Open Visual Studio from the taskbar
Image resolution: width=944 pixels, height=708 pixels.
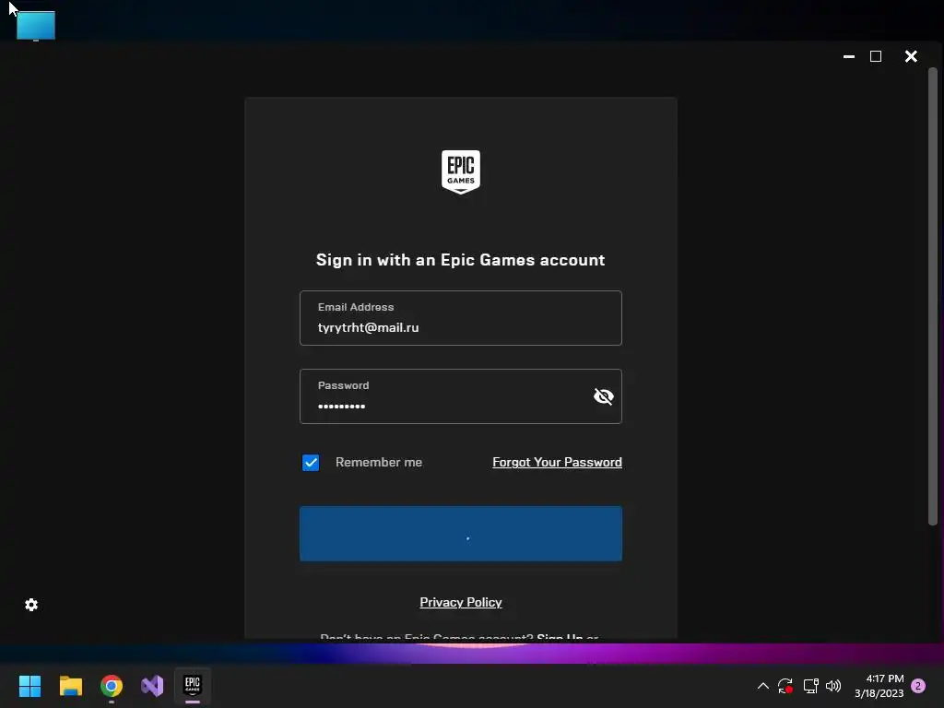(152, 686)
